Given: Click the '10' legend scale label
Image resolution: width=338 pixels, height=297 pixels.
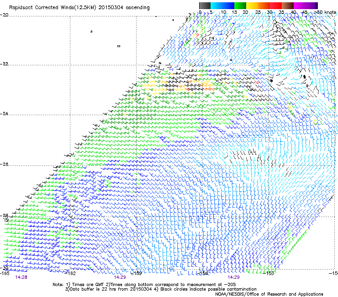Looking at the screenshot, I should tap(223, 12).
